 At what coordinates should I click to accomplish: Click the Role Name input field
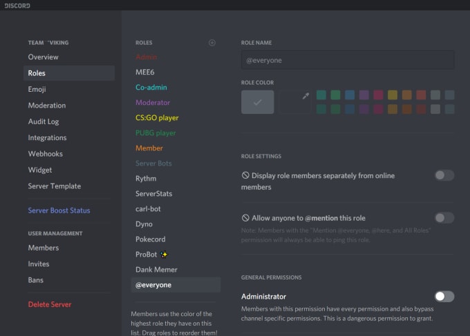pyautogui.click(x=348, y=61)
